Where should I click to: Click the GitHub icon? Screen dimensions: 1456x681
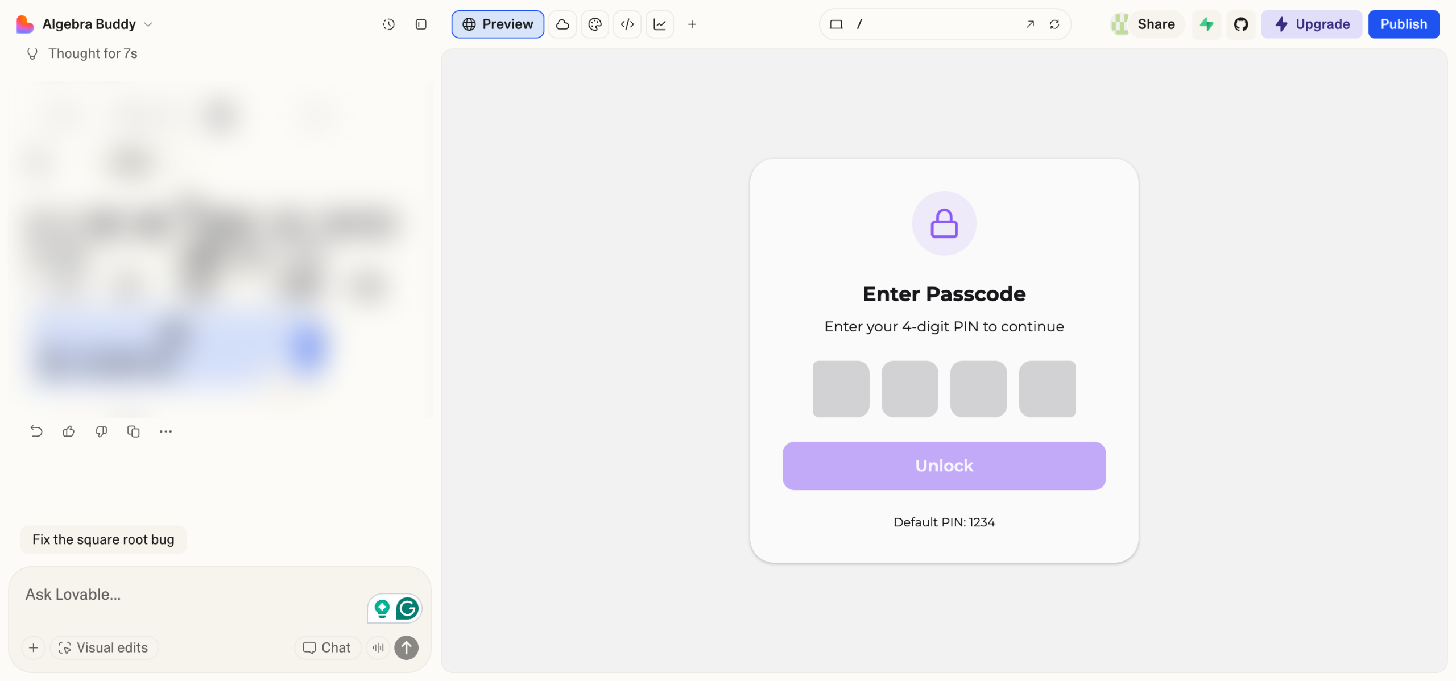(x=1240, y=24)
